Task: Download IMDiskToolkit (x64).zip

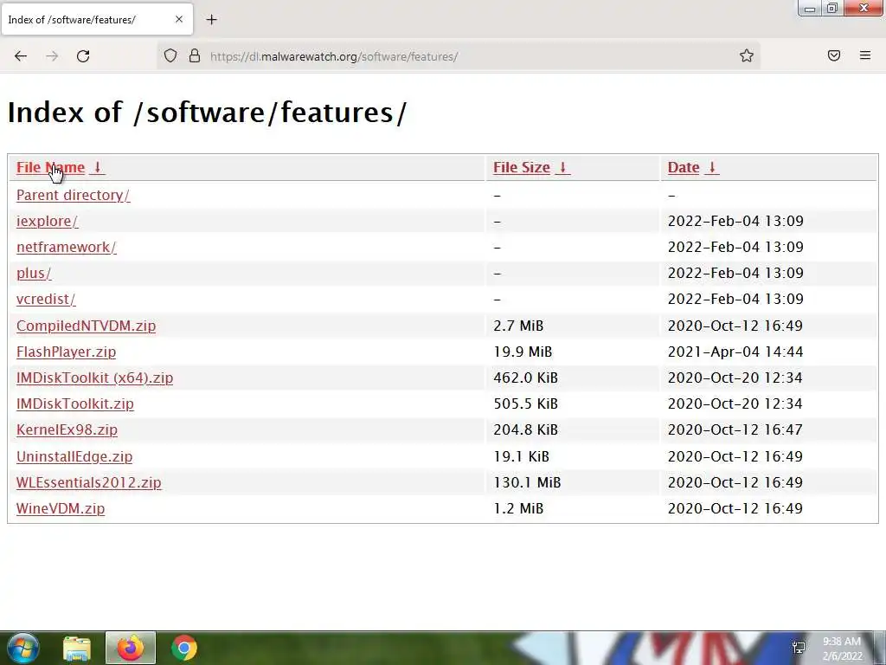Action: point(94,378)
